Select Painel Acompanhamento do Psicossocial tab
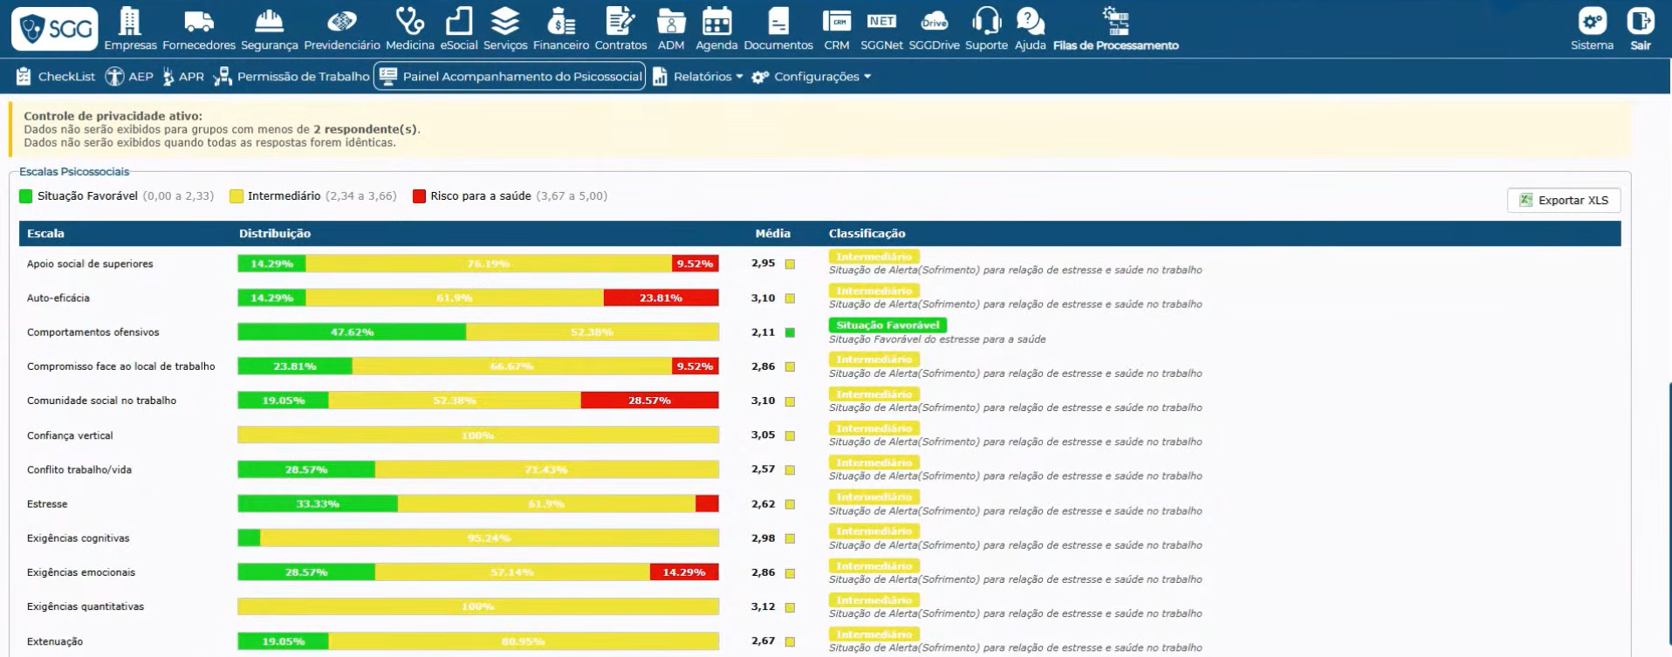Image resolution: width=1672 pixels, height=657 pixels. 511,77
